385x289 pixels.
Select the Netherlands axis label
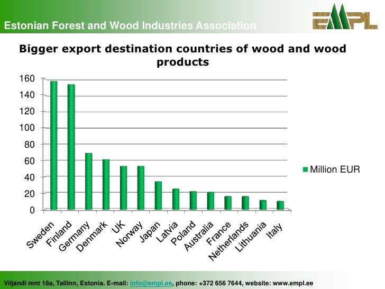228,241
